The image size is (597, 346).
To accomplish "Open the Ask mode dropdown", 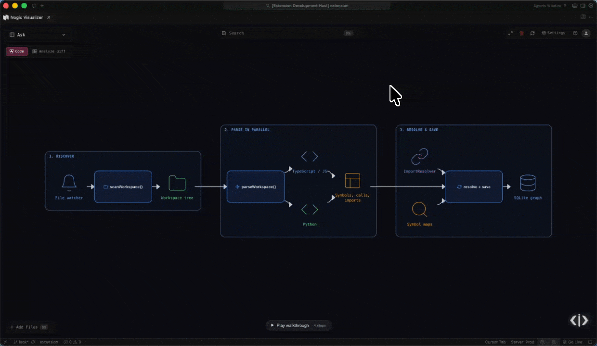I will point(38,35).
